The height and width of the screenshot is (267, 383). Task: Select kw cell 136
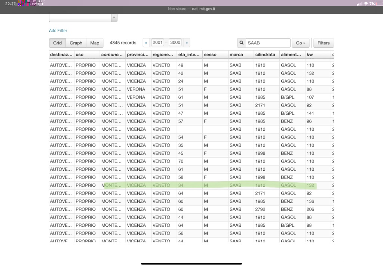[x=318, y=201]
